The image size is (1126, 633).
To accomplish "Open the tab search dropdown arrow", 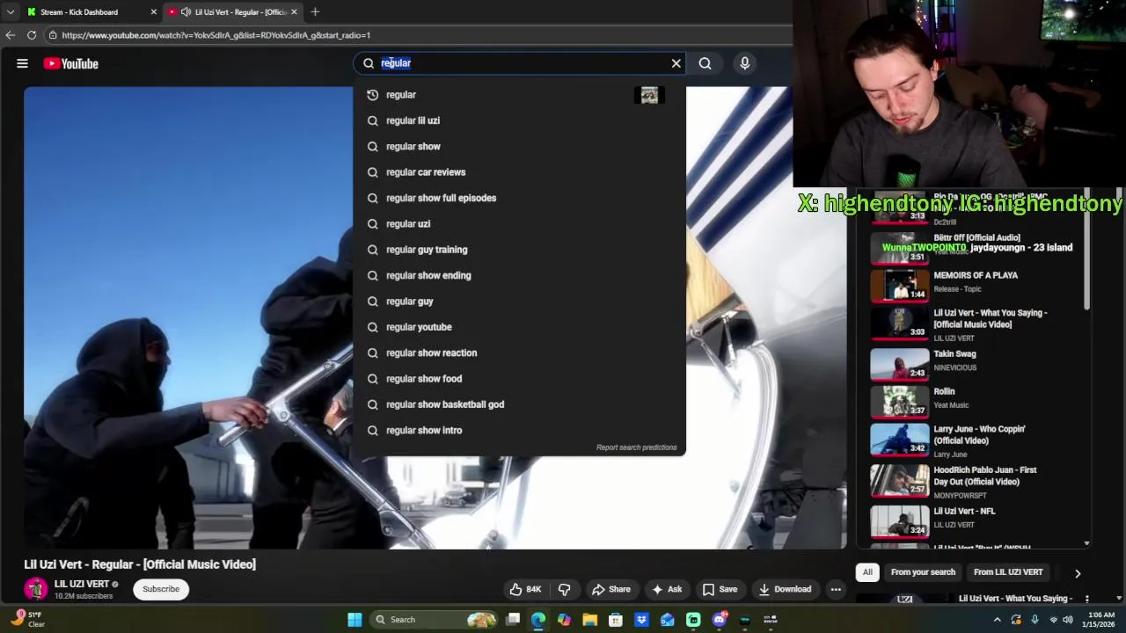I will point(10,12).
